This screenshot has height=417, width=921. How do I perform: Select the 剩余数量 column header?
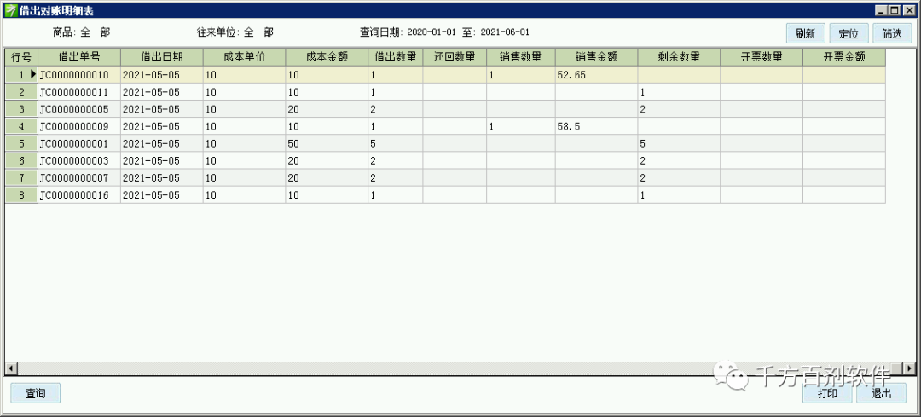point(679,57)
